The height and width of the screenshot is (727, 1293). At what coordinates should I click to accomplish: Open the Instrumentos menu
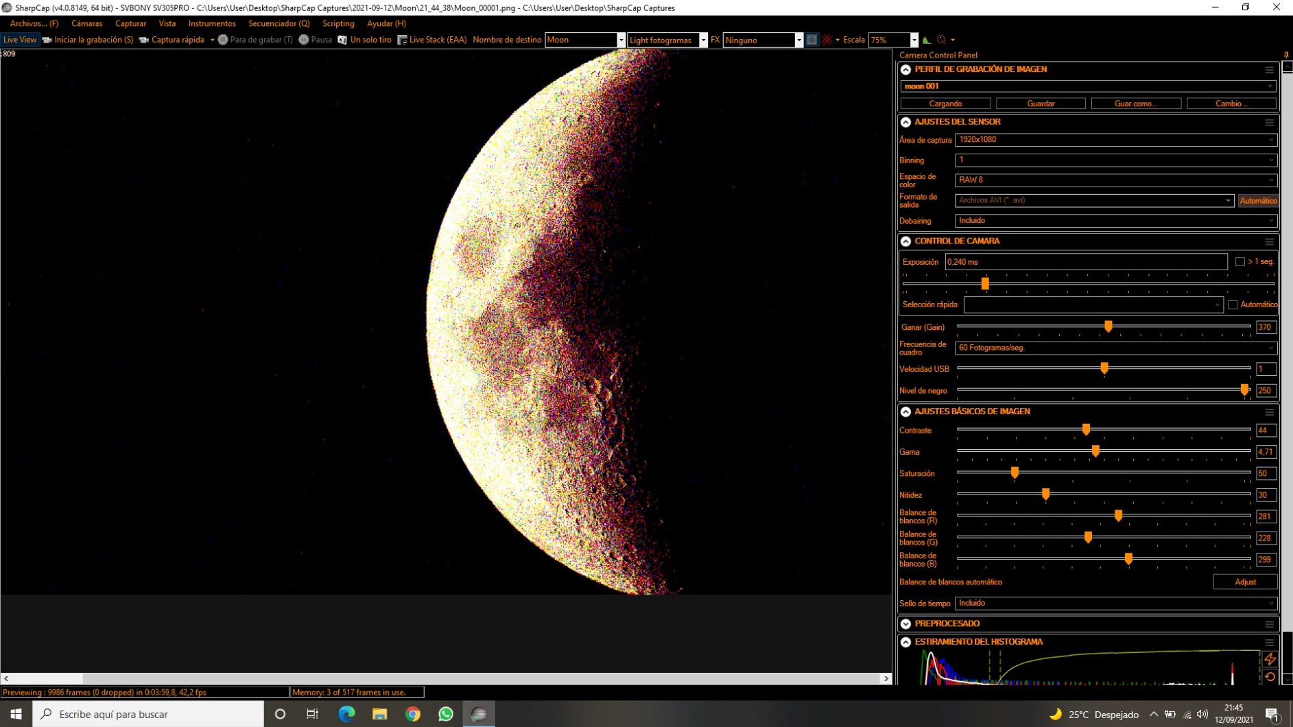(212, 23)
